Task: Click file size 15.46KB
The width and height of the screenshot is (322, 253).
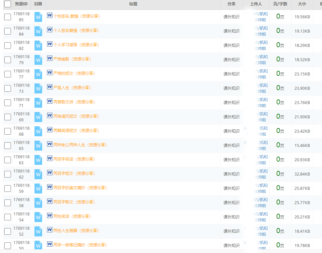Action: (x=302, y=146)
